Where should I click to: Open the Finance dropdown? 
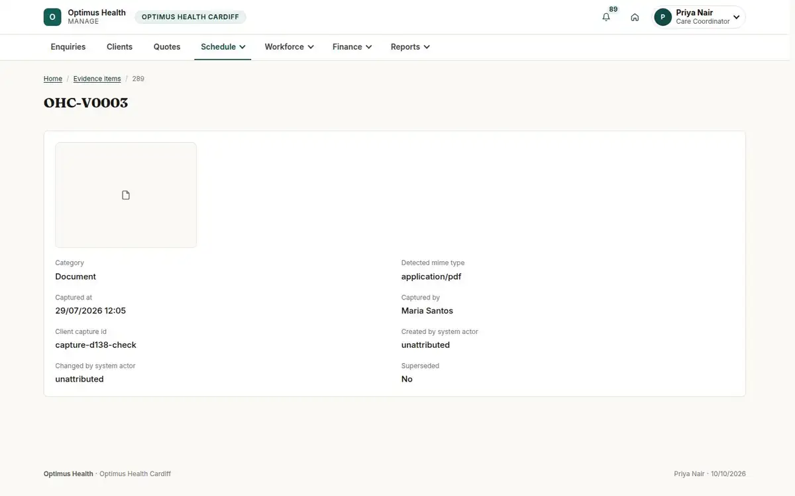pyautogui.click(x=352, y=47)
